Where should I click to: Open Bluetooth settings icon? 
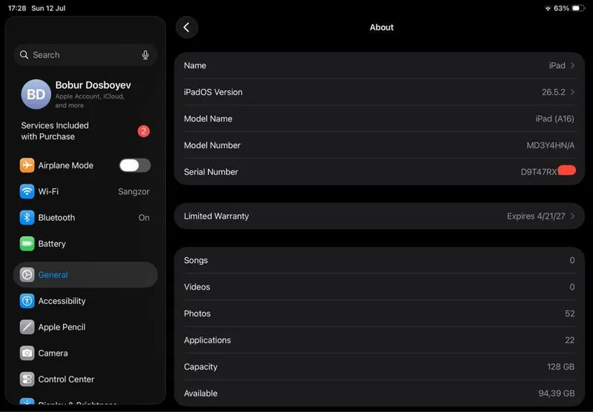tap(27, 218)
